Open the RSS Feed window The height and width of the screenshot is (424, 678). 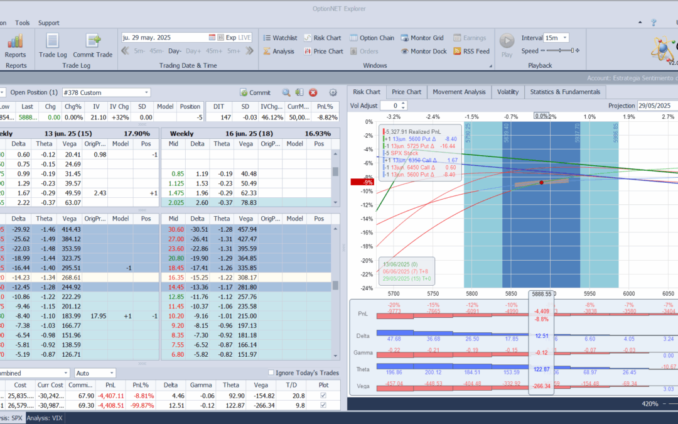(471, 52)
